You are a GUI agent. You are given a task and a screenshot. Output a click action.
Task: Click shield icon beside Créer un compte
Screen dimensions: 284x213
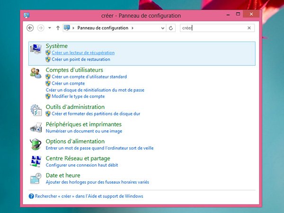48,83
